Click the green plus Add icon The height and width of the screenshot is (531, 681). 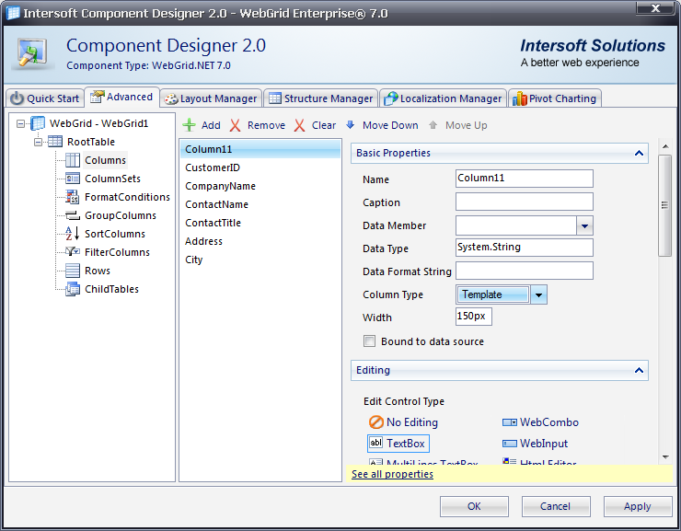click(x=190, y=125)
